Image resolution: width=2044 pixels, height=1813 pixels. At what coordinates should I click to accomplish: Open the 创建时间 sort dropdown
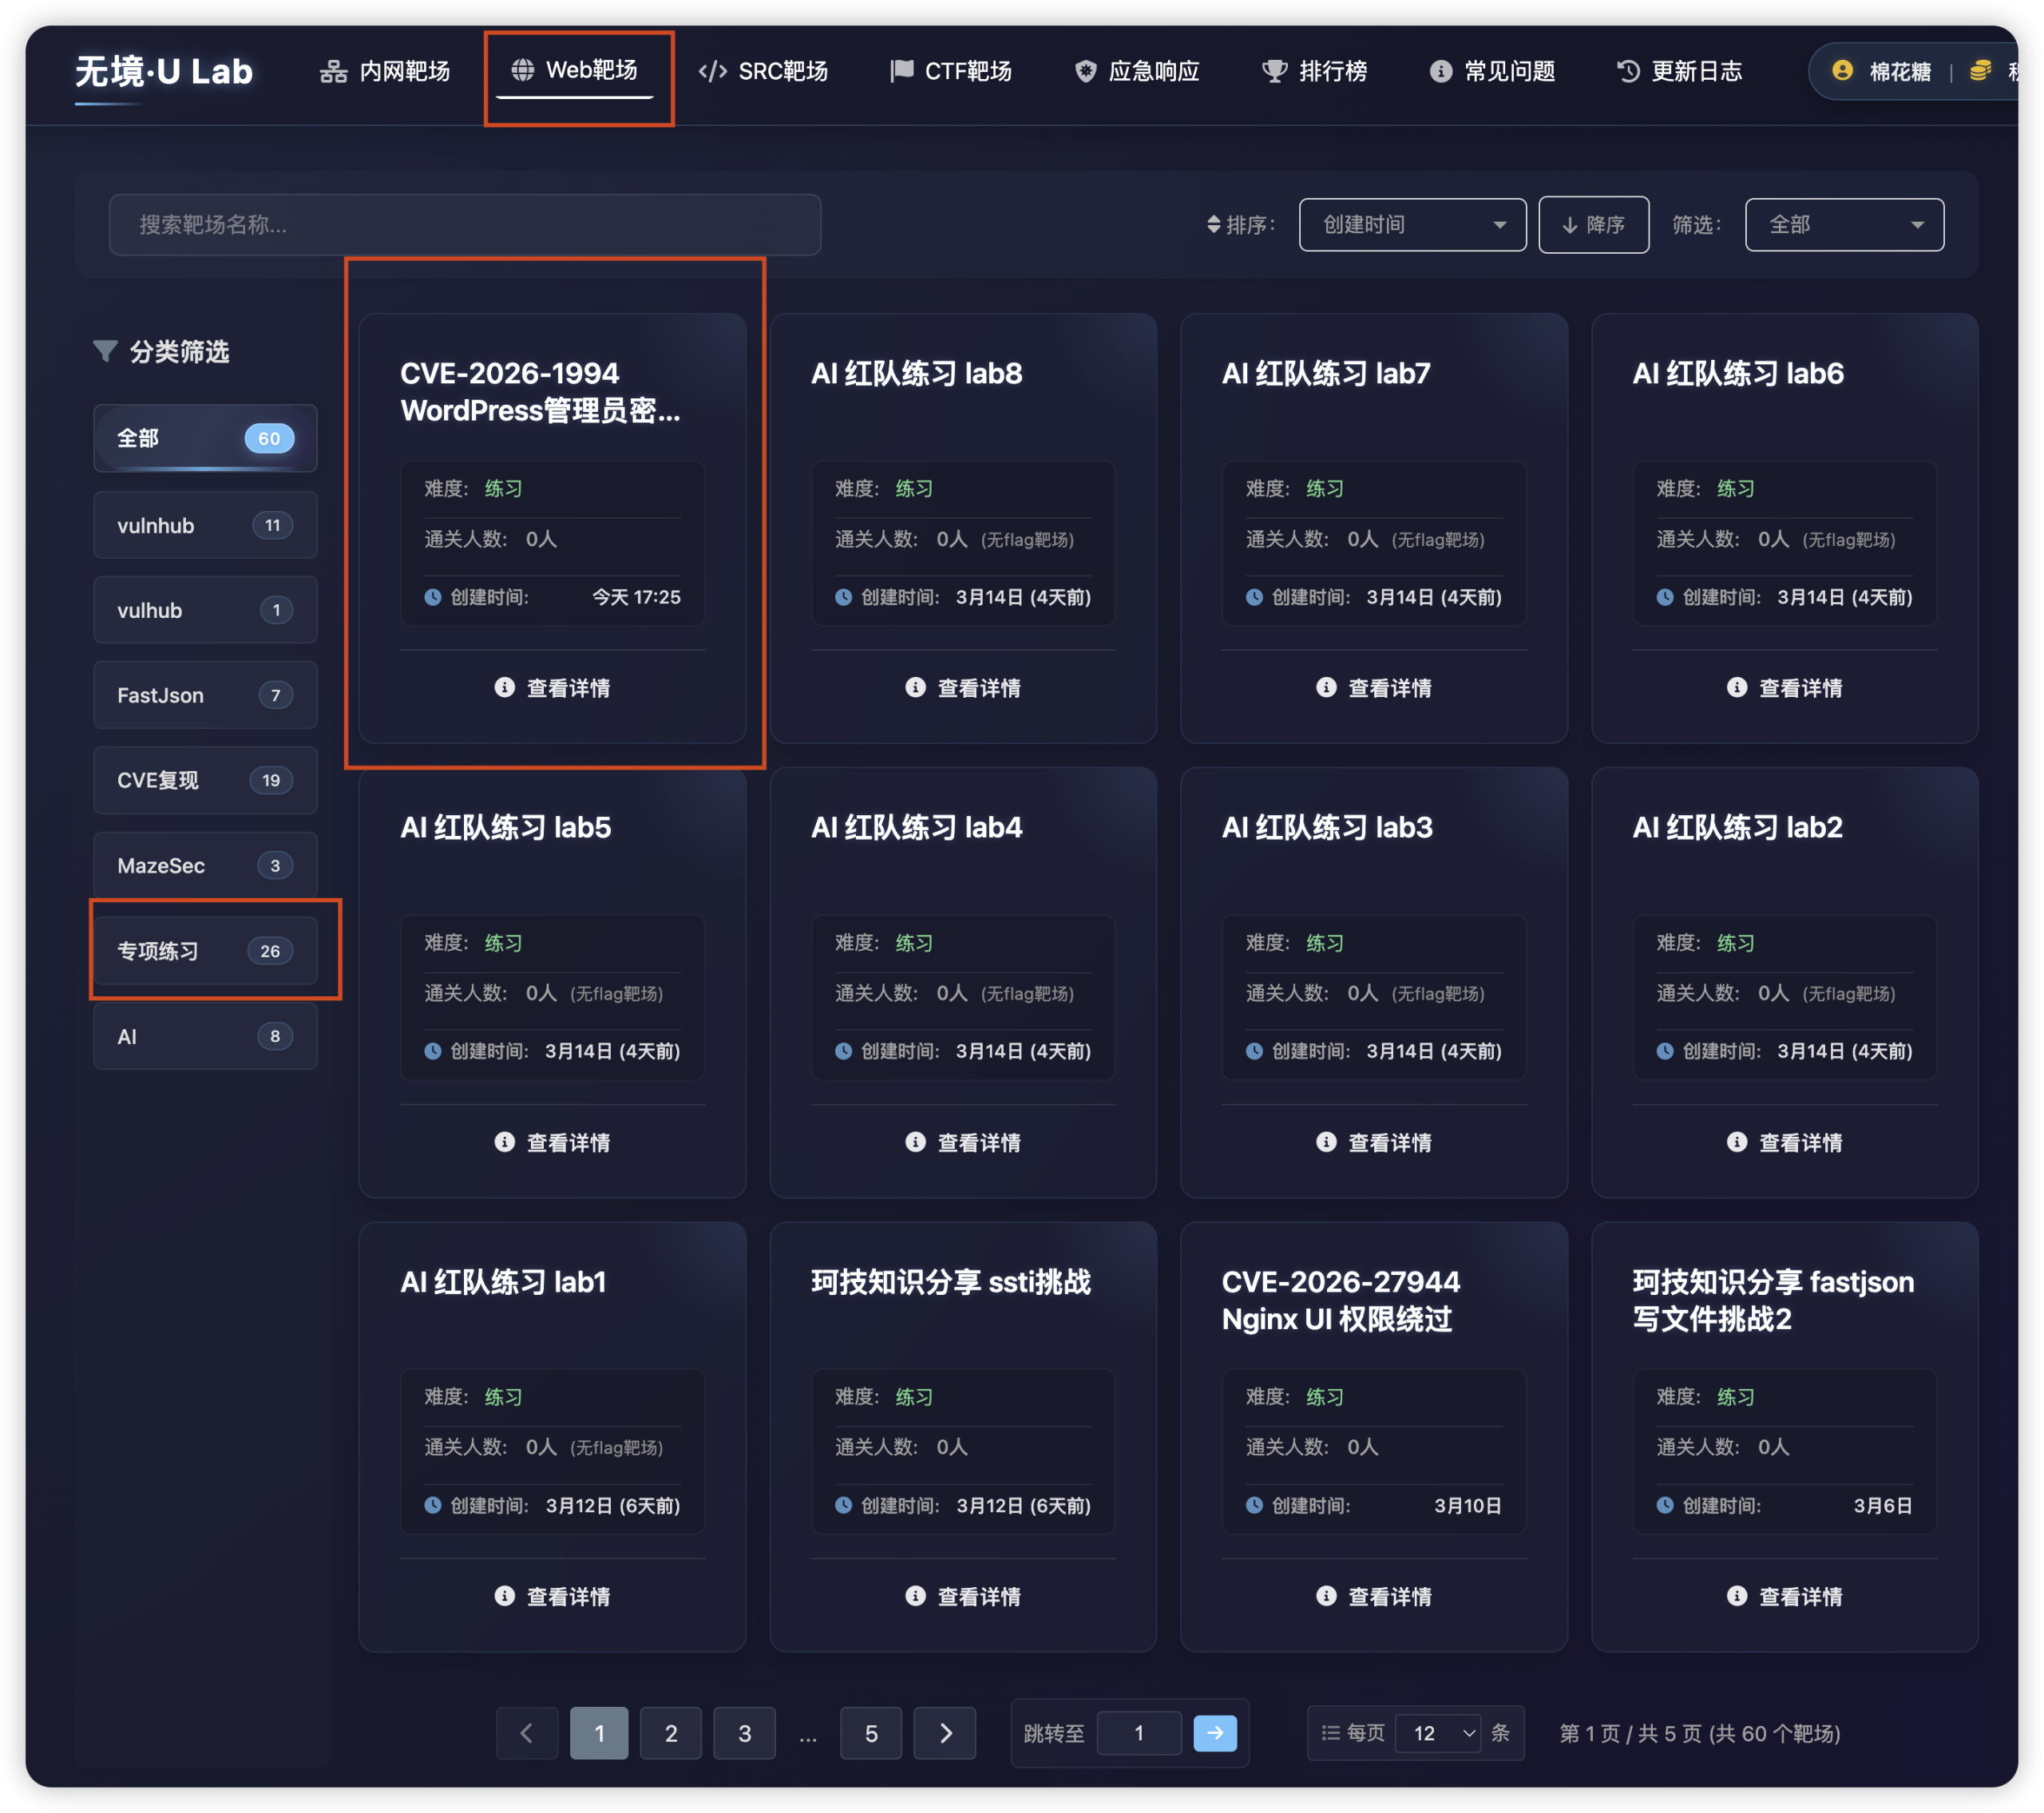click(x=1412, y=224)
